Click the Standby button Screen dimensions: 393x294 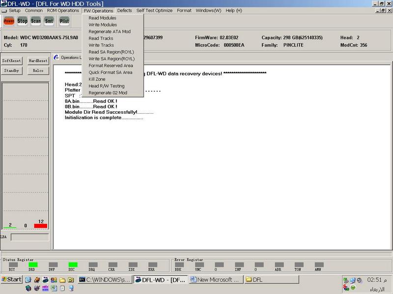11,71
